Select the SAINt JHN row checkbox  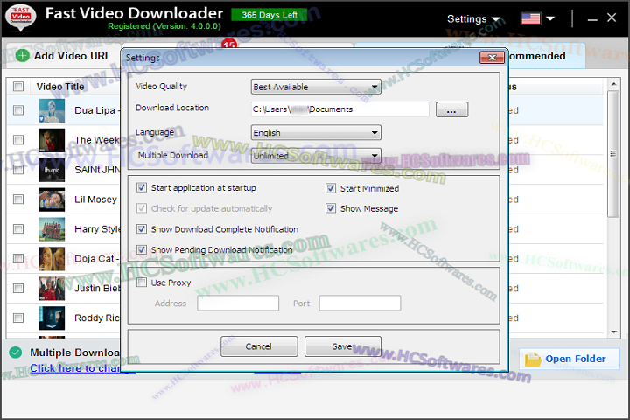pyautogui.click(x=18, y=170)
